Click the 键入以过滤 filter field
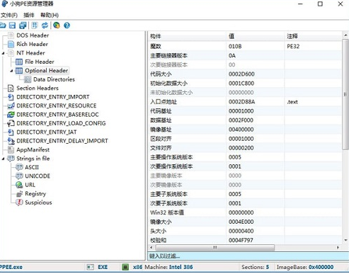 [x=248, y=256]
